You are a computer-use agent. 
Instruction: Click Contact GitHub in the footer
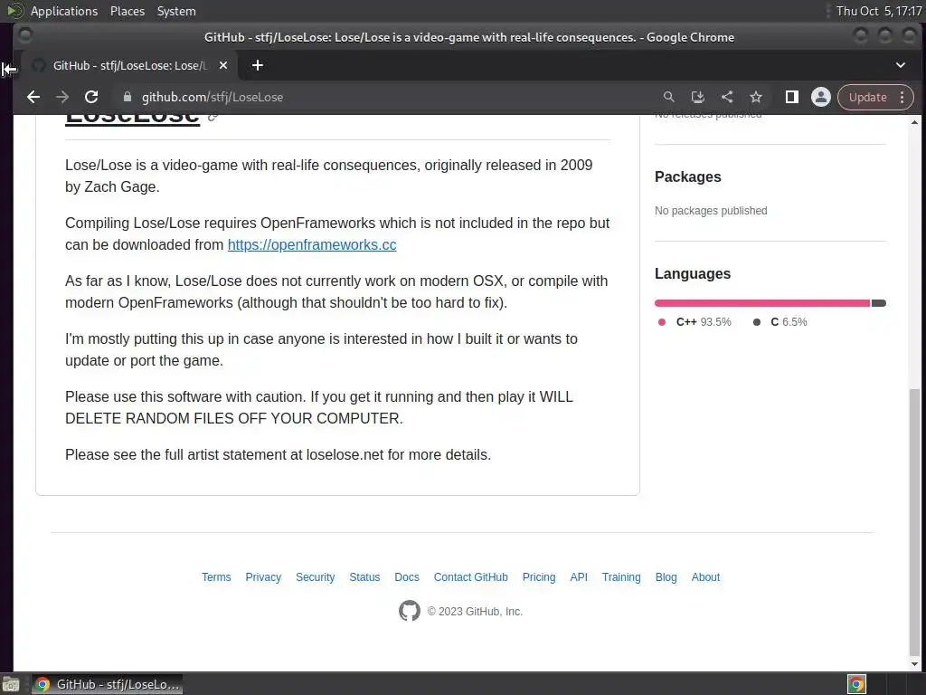tap(470, 576)
